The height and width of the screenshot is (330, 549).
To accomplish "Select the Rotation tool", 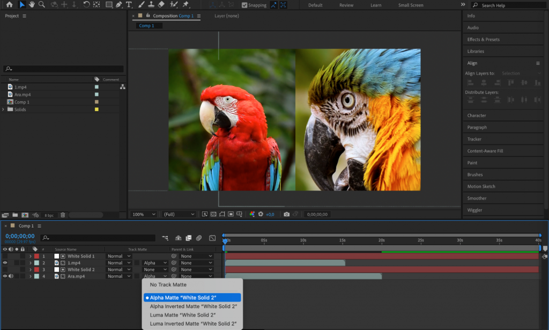I will click(x=86, y=5).
